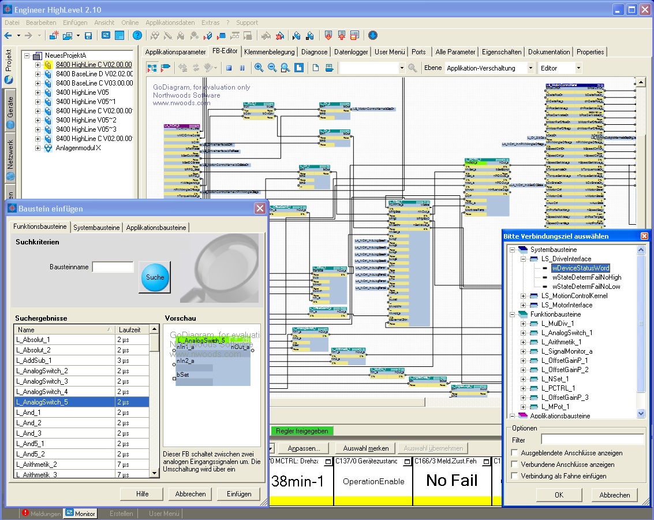Viewport: 654px width, 520px height.
Task: Click the blue stop square in FB-Editor toolbar
Action: pos(229,68)
